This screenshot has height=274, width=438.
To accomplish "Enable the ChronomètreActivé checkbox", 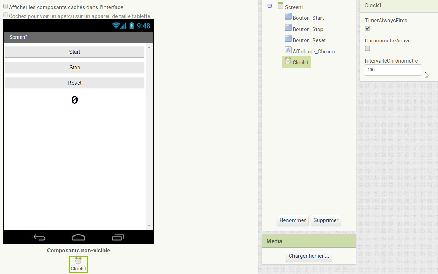I will 368,48.
